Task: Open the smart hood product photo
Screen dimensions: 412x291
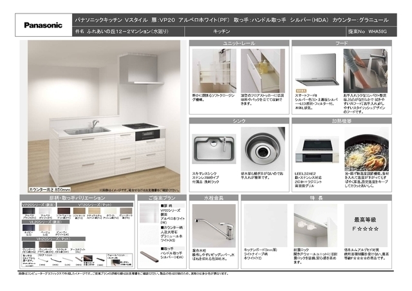Action: pos(317,70)
